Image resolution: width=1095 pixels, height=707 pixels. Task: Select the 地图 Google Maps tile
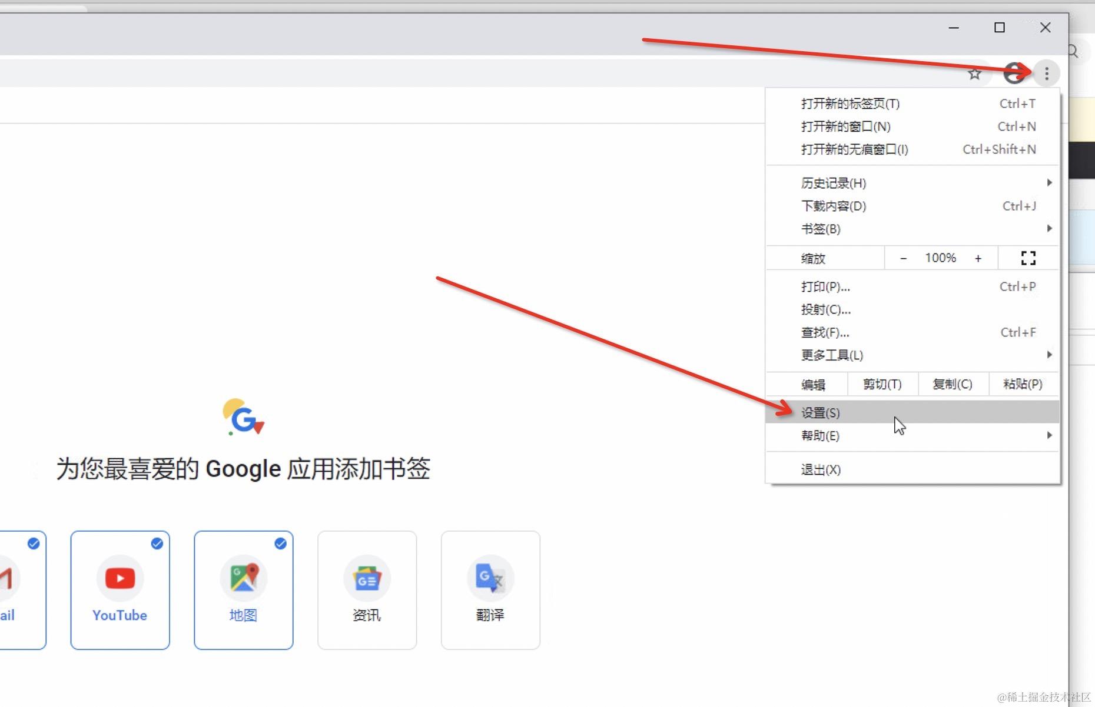tap(244, 590)
